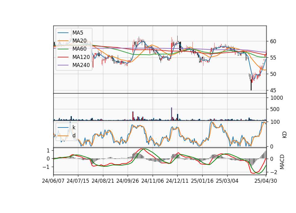Click the MA60 legend label
The image size is (296, 213).
[x=79, y=49]
